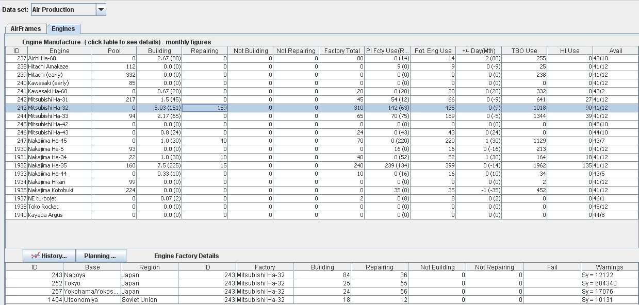Viewport: 639px width, 305px height.
Task: Click the Building value 5.03 (151)
Action: point(159,108)
